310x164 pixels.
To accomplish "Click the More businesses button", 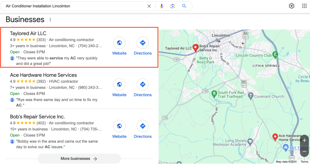I will pyautogui.click(x=79, y=159).
